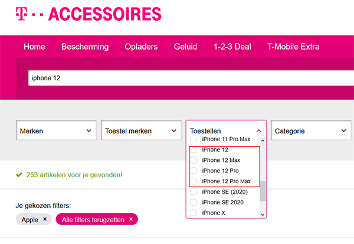Remove the Apple filter with its x
The height and width of the screenshot is (244, 354).
pyautogui.click(x=45, y=219)
